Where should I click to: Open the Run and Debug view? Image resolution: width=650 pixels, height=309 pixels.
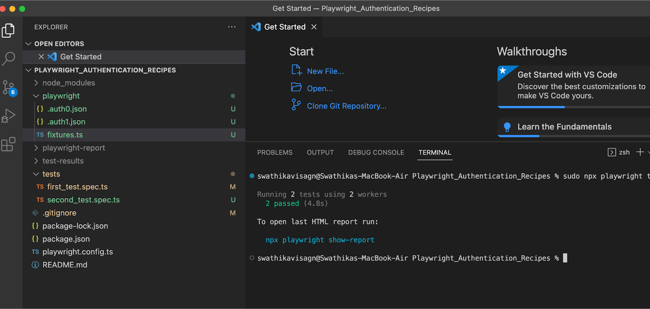9,116
